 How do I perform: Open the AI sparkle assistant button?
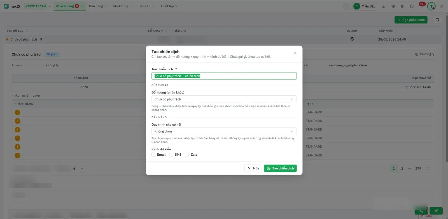(436, 211)
